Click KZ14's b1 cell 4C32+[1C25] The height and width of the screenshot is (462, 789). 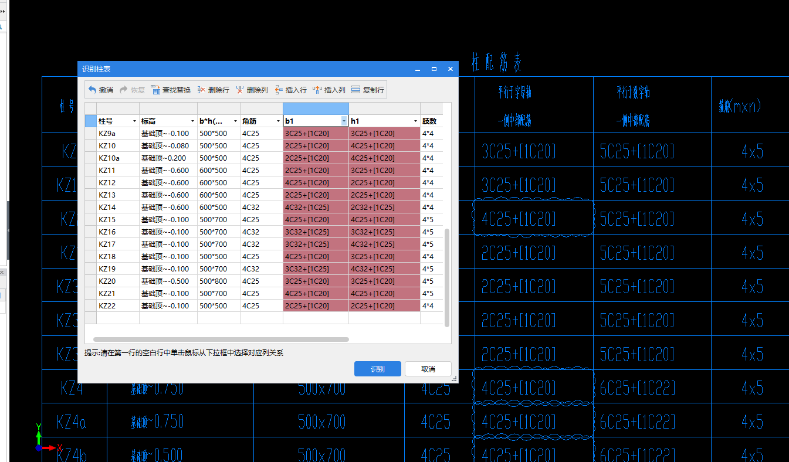pos(316,207)
